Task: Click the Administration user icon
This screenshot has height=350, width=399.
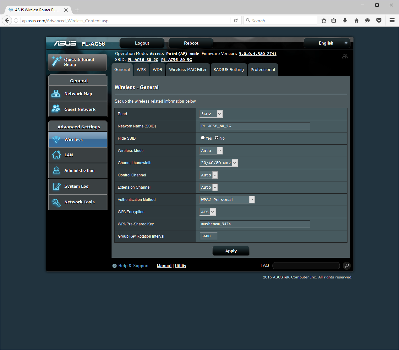Action: coord(56,170)
